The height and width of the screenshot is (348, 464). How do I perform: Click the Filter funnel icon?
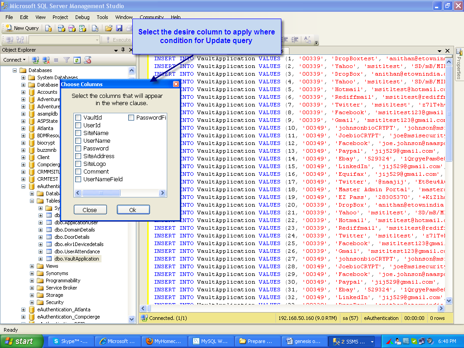(x=67, y=60)
